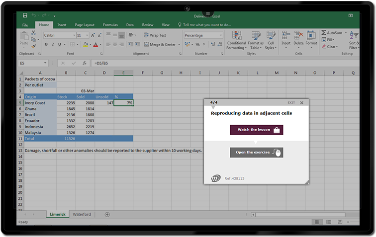376x237 pixels.
Task: Toggle Underline formatting
Action: [60, 44]
